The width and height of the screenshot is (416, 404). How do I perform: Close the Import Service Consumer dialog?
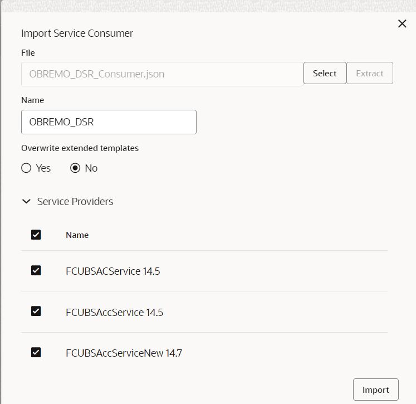[402, 23]
